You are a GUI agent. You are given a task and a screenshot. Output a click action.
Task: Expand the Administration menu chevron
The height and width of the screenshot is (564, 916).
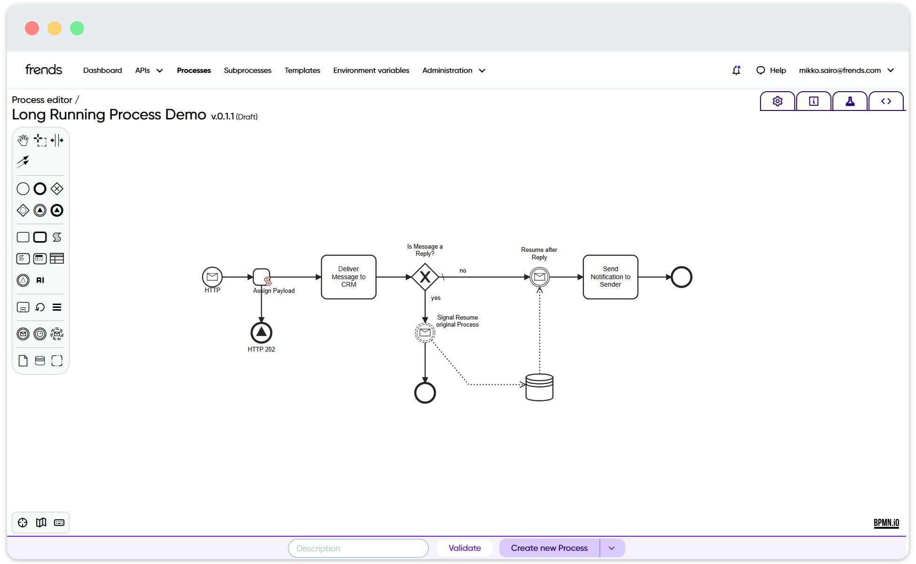click(x=482, y=70)
